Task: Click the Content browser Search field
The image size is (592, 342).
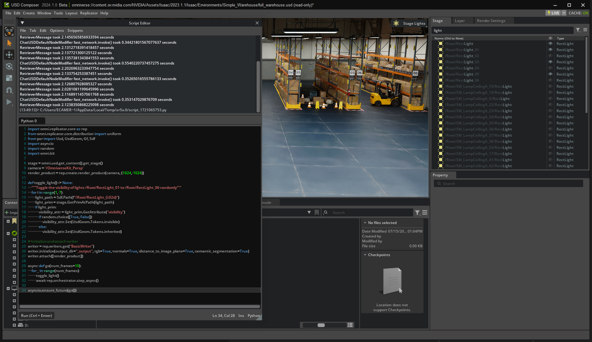Action: click(367, 212)
